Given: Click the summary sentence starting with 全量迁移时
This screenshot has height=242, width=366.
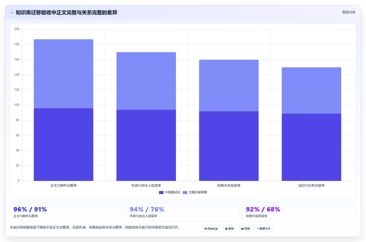Looking at the screenshot, I should 95,228.
